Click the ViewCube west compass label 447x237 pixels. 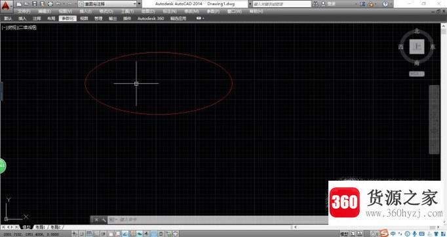pos(401,47)
